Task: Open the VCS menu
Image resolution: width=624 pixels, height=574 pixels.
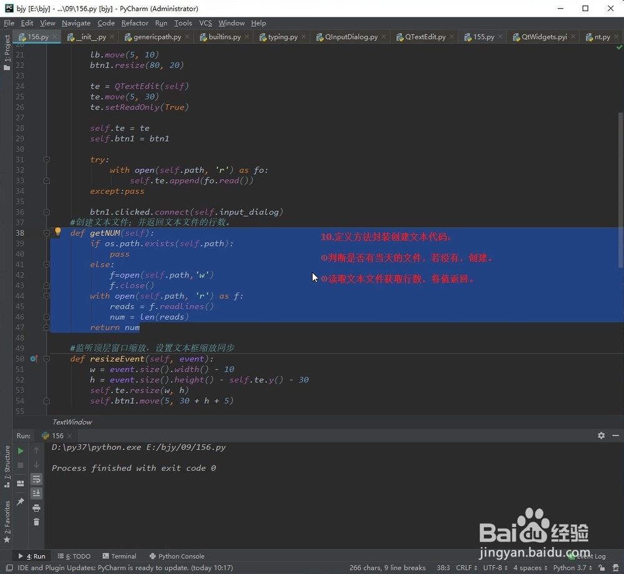Action: 205,23
